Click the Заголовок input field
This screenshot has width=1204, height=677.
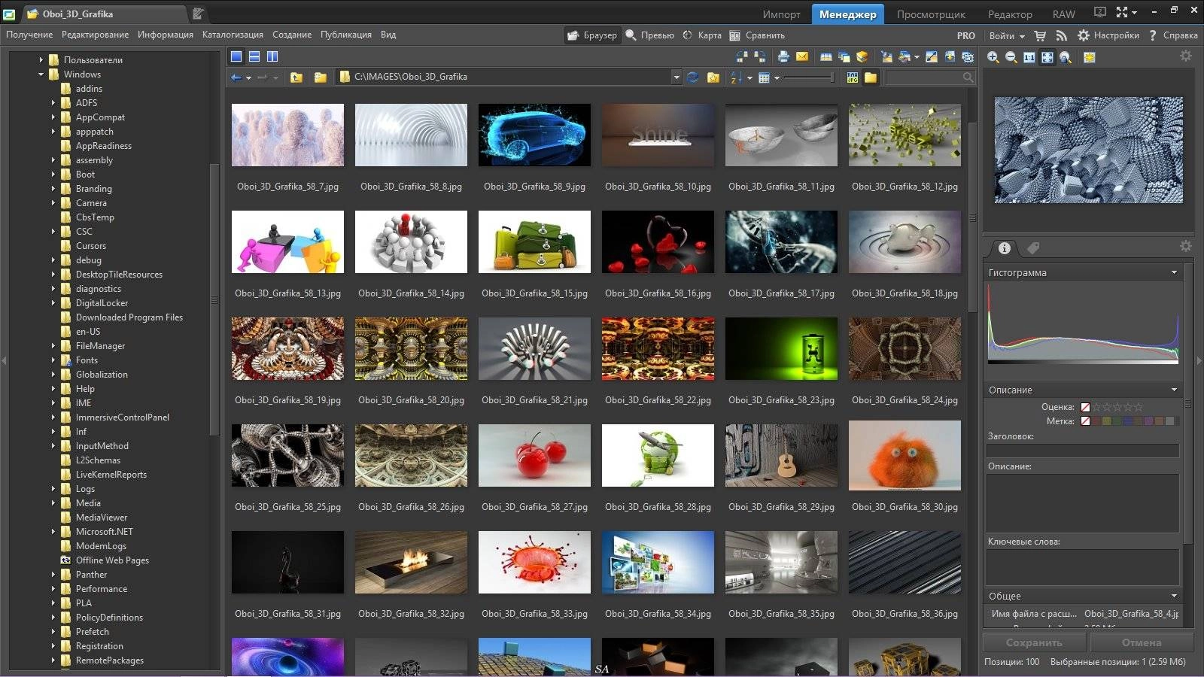tap(1083, 451)
